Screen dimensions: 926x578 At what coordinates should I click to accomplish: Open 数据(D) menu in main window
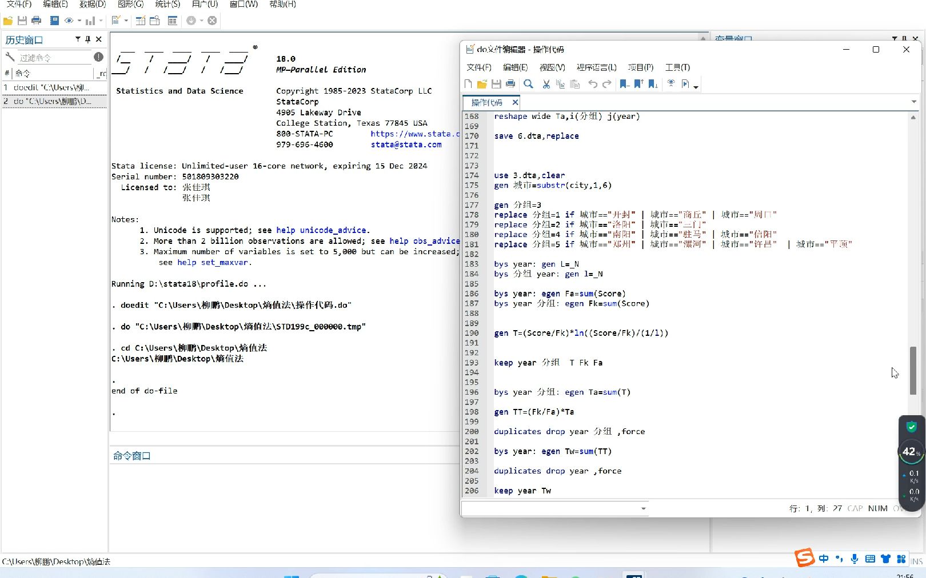[x=93, y=4]
